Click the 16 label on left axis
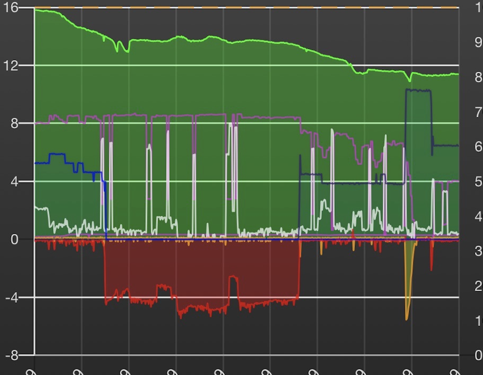483x375 pixels. coord(11,8)
